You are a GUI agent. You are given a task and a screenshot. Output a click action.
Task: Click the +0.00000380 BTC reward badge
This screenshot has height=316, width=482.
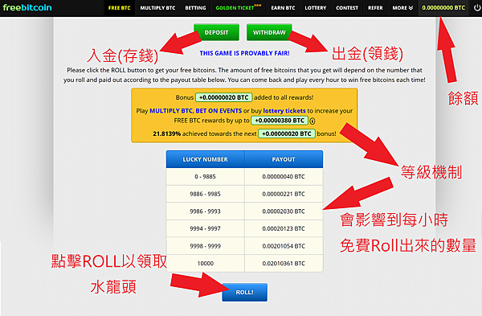click(280, 121)
